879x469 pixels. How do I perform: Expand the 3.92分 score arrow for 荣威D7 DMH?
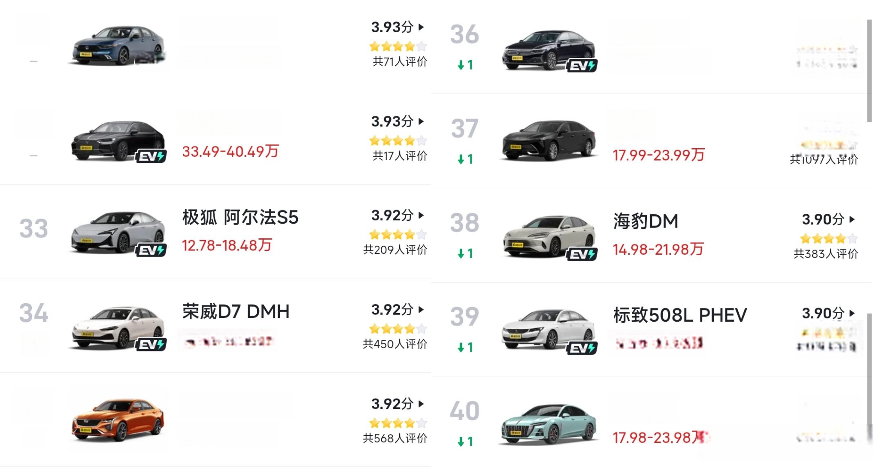click(x=421, y=309)
